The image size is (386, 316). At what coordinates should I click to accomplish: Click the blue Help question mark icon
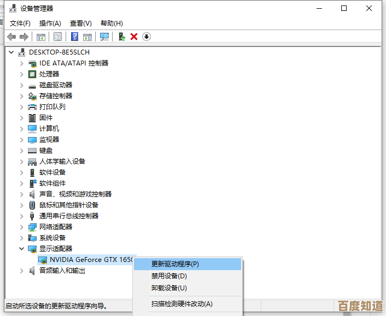[x=74, y=37]
